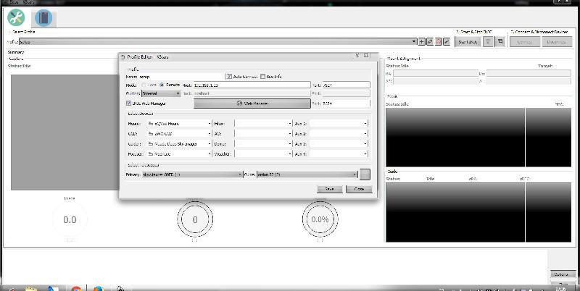Click the focus HFR graph panel
This screenshot has width=580, height=291.
pyautogui.click(x=455, y=137)
